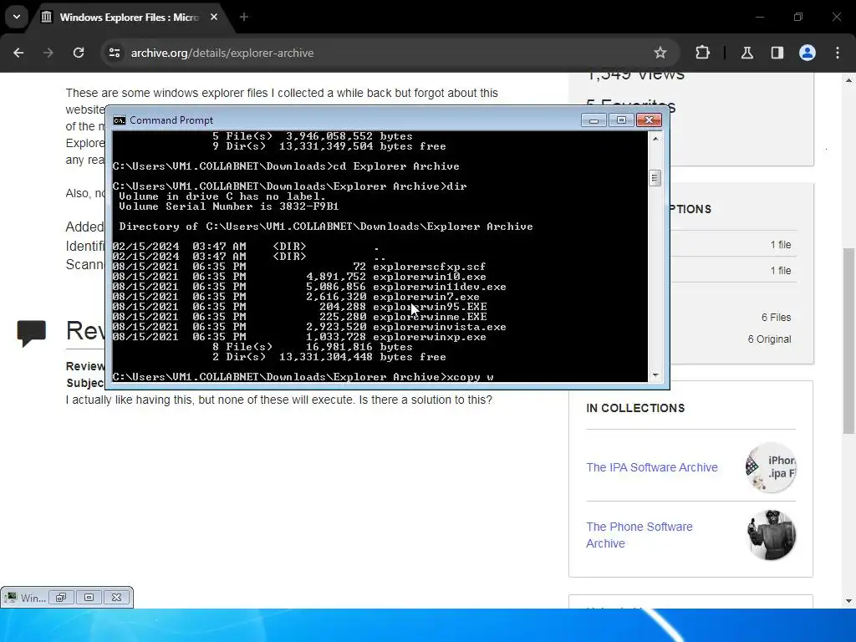Click the IN COLLECTIONS heading
The image size is (856, 642).
pos(635,408)
